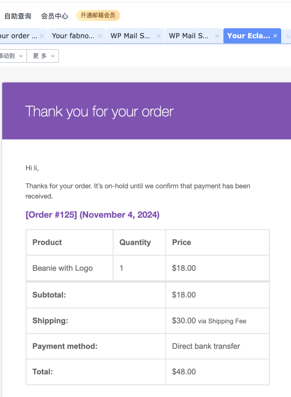The height and width of the screenshot is (397, 291).
Task: Click the 开通邮箱会员 badge button
Action: [98, 16]
